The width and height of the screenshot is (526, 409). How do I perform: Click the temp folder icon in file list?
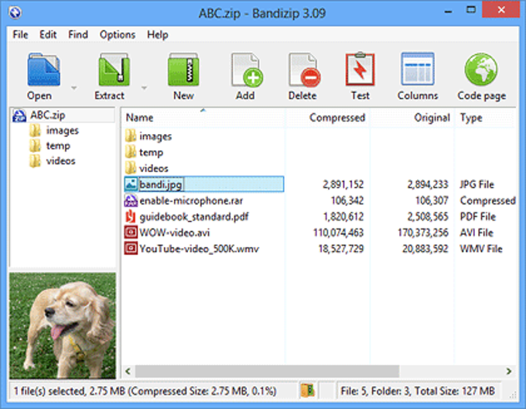(131, 152)
